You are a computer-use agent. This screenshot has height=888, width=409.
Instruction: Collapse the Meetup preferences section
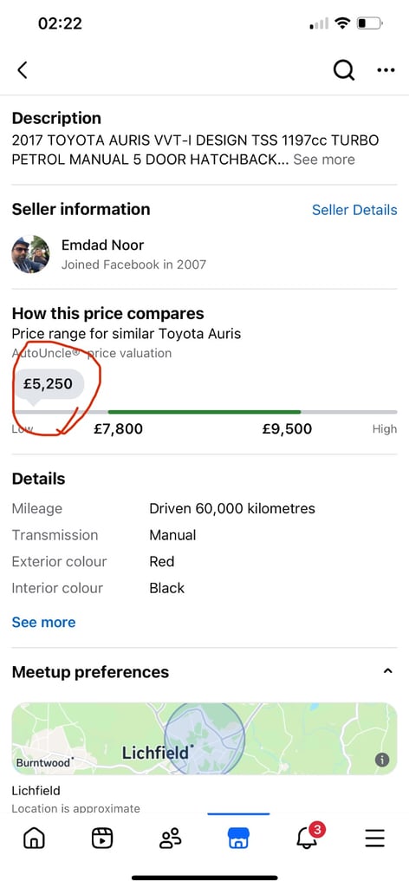click(387, 671)
